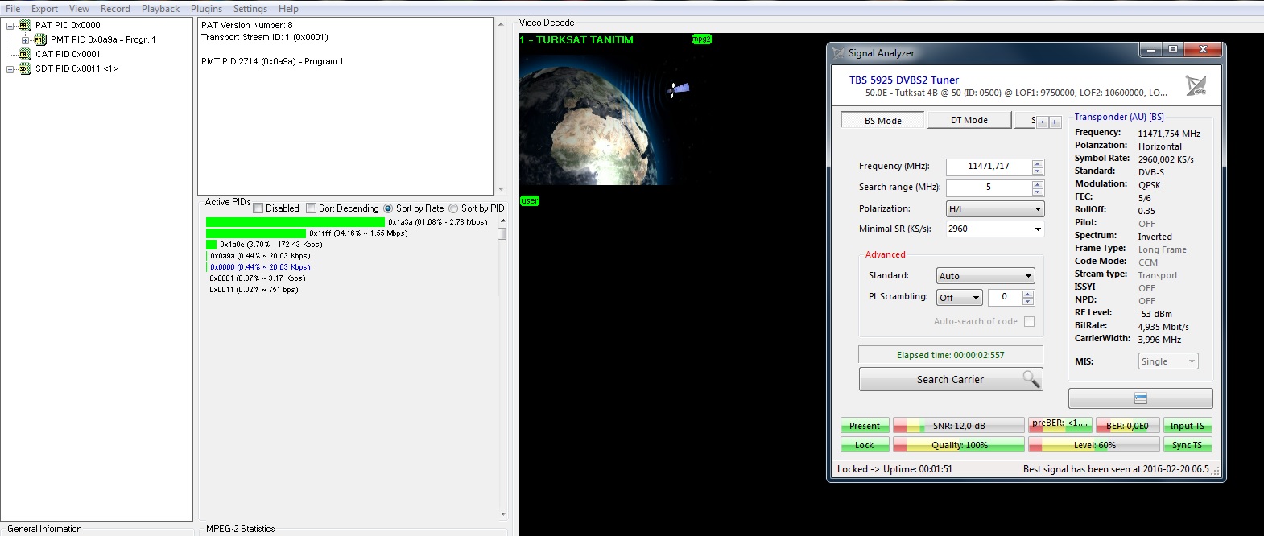Viewport: 1264px width, 536px height.
Task: Select the CAT PID 0x0001 icon
Action: click(25, 54)
